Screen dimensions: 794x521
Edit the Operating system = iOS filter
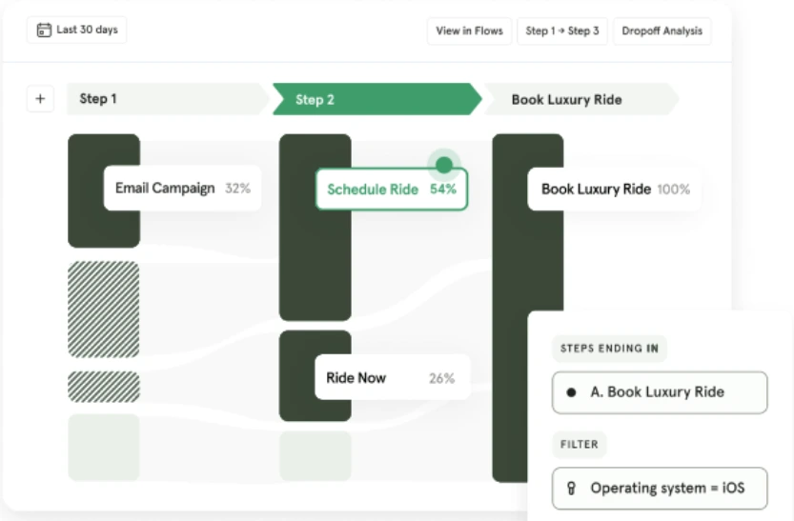point(659,489)
